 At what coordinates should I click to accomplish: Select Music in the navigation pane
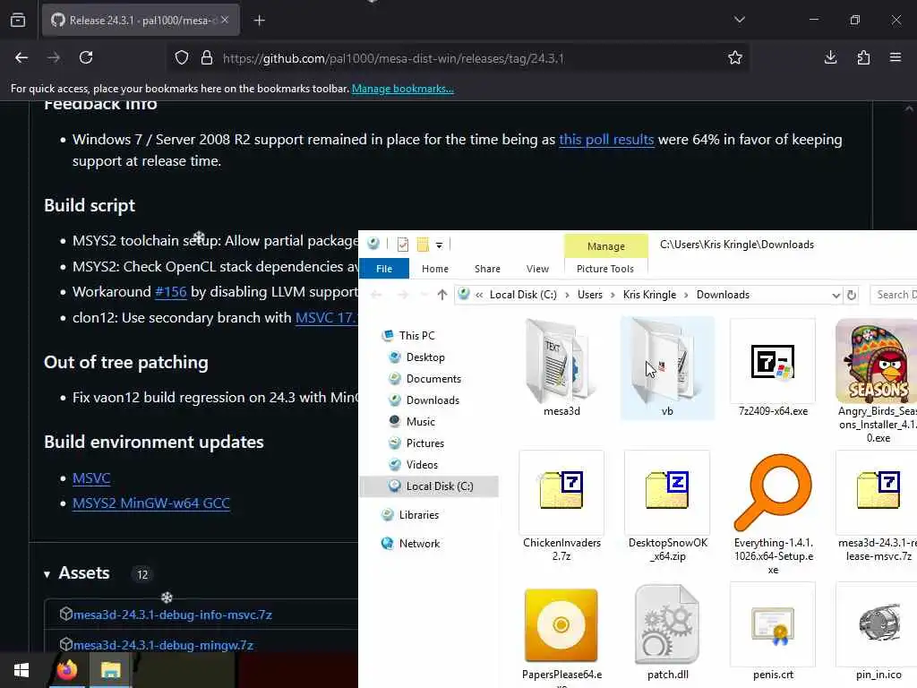pos(421,422)
